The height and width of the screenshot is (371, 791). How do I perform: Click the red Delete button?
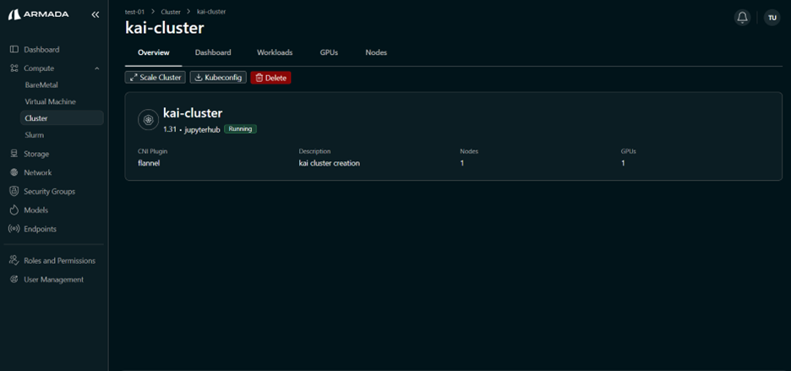[271, 78]
